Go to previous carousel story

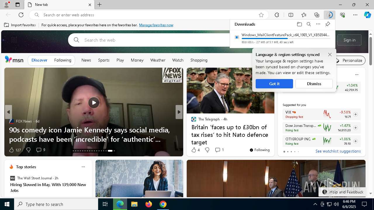pos(8,112)
